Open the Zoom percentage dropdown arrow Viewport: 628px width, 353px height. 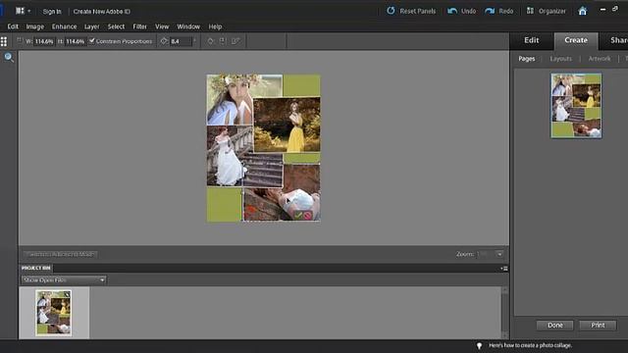(x=499, y=254)
